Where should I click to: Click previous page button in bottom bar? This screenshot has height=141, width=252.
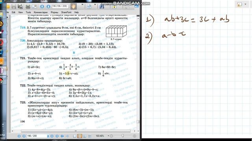tap(24, 136)
